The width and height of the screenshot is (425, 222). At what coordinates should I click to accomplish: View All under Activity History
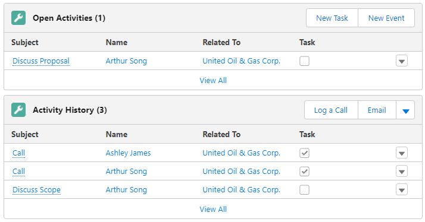click(x=213, y=209)
